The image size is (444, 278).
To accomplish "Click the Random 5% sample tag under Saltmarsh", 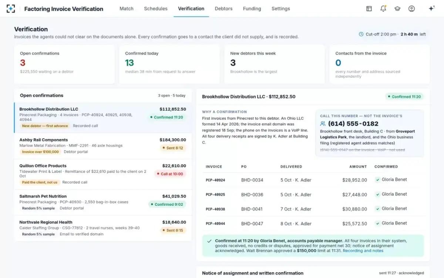I will point(38,208).
